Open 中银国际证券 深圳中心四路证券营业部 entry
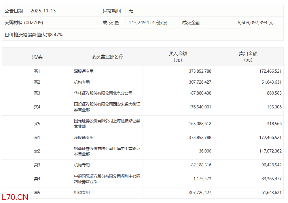 (107, 179)
